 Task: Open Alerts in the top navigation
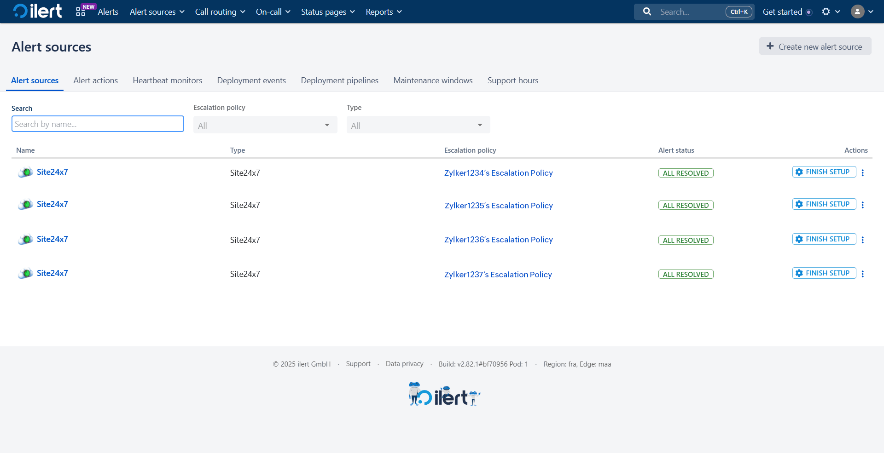(108, 12)
